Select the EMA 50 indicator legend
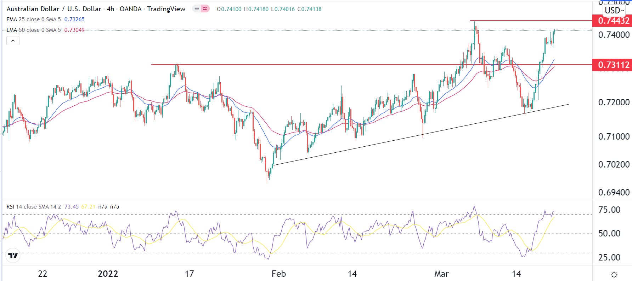Viewport: 632px width, 281px height. click(34, 30)
